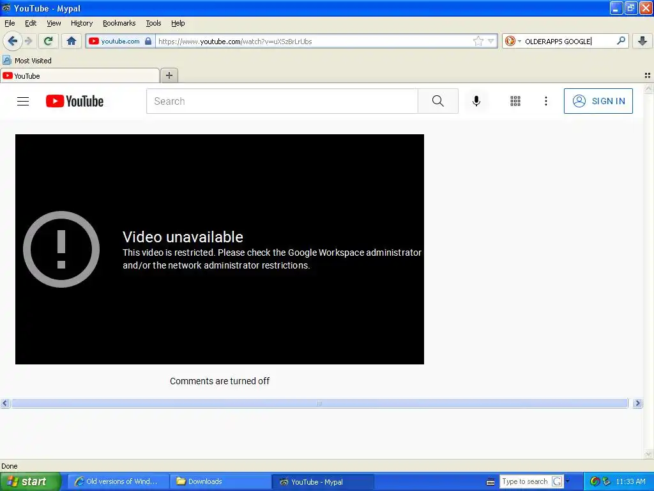Open the Help menu
The height and width of the screenshot is (491, 654).
click(x=178, y=23)
